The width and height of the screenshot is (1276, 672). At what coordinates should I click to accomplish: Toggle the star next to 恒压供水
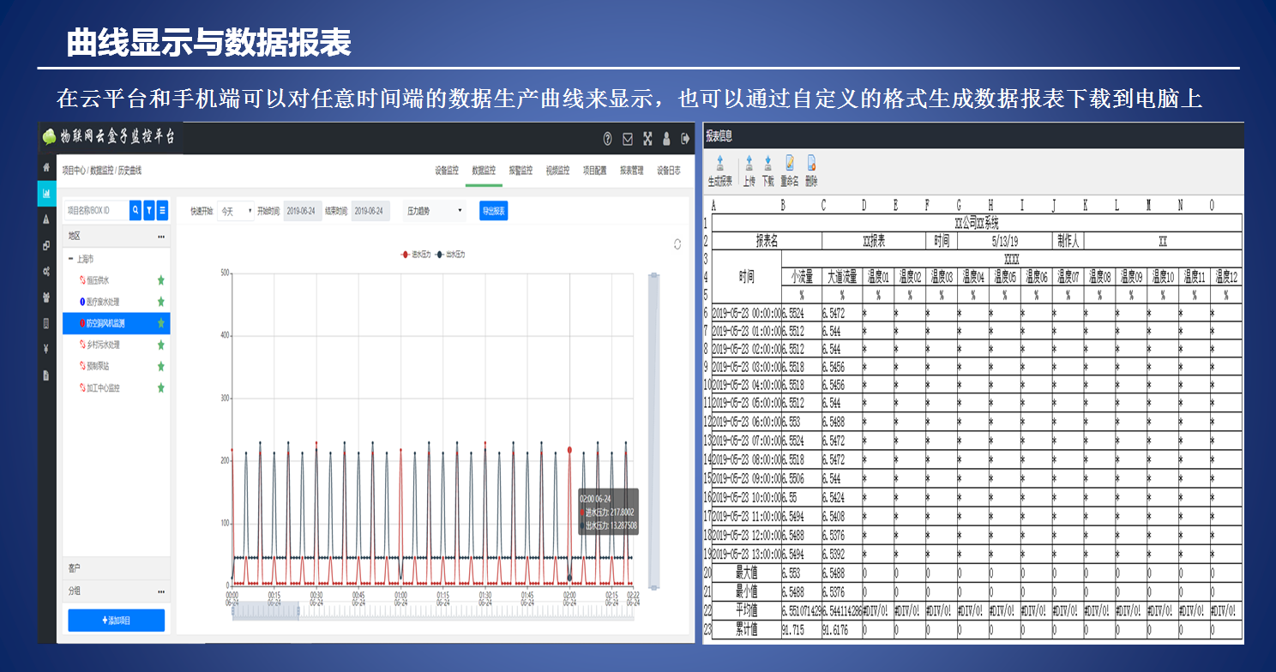[160, 280]
